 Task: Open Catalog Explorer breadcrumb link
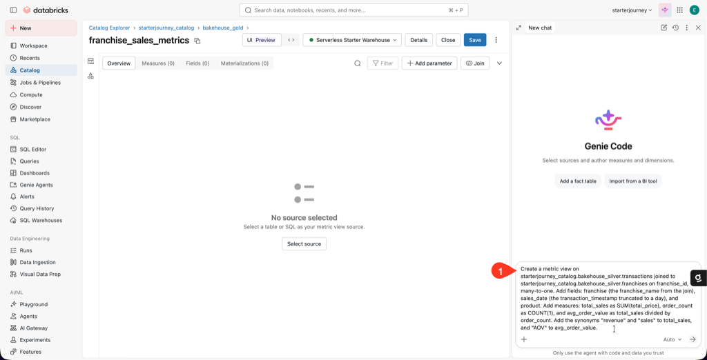(109, 28)
